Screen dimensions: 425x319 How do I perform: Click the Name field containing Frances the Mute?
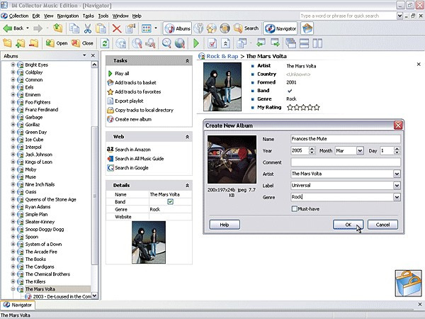click(x=346, y=139)
